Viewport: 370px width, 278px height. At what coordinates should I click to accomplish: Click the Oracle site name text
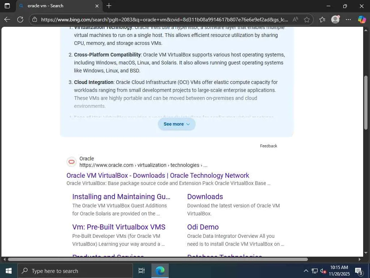click(87, 159)
